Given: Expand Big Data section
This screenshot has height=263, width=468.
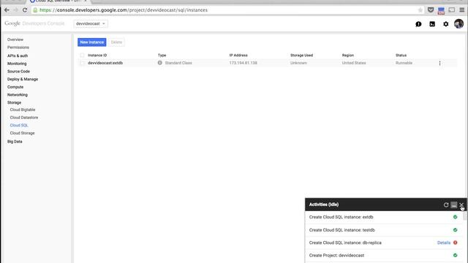Looking at the screenshot, I should tap(15, 141).
